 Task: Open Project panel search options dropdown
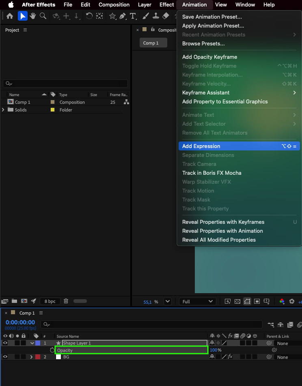point(9,84)
